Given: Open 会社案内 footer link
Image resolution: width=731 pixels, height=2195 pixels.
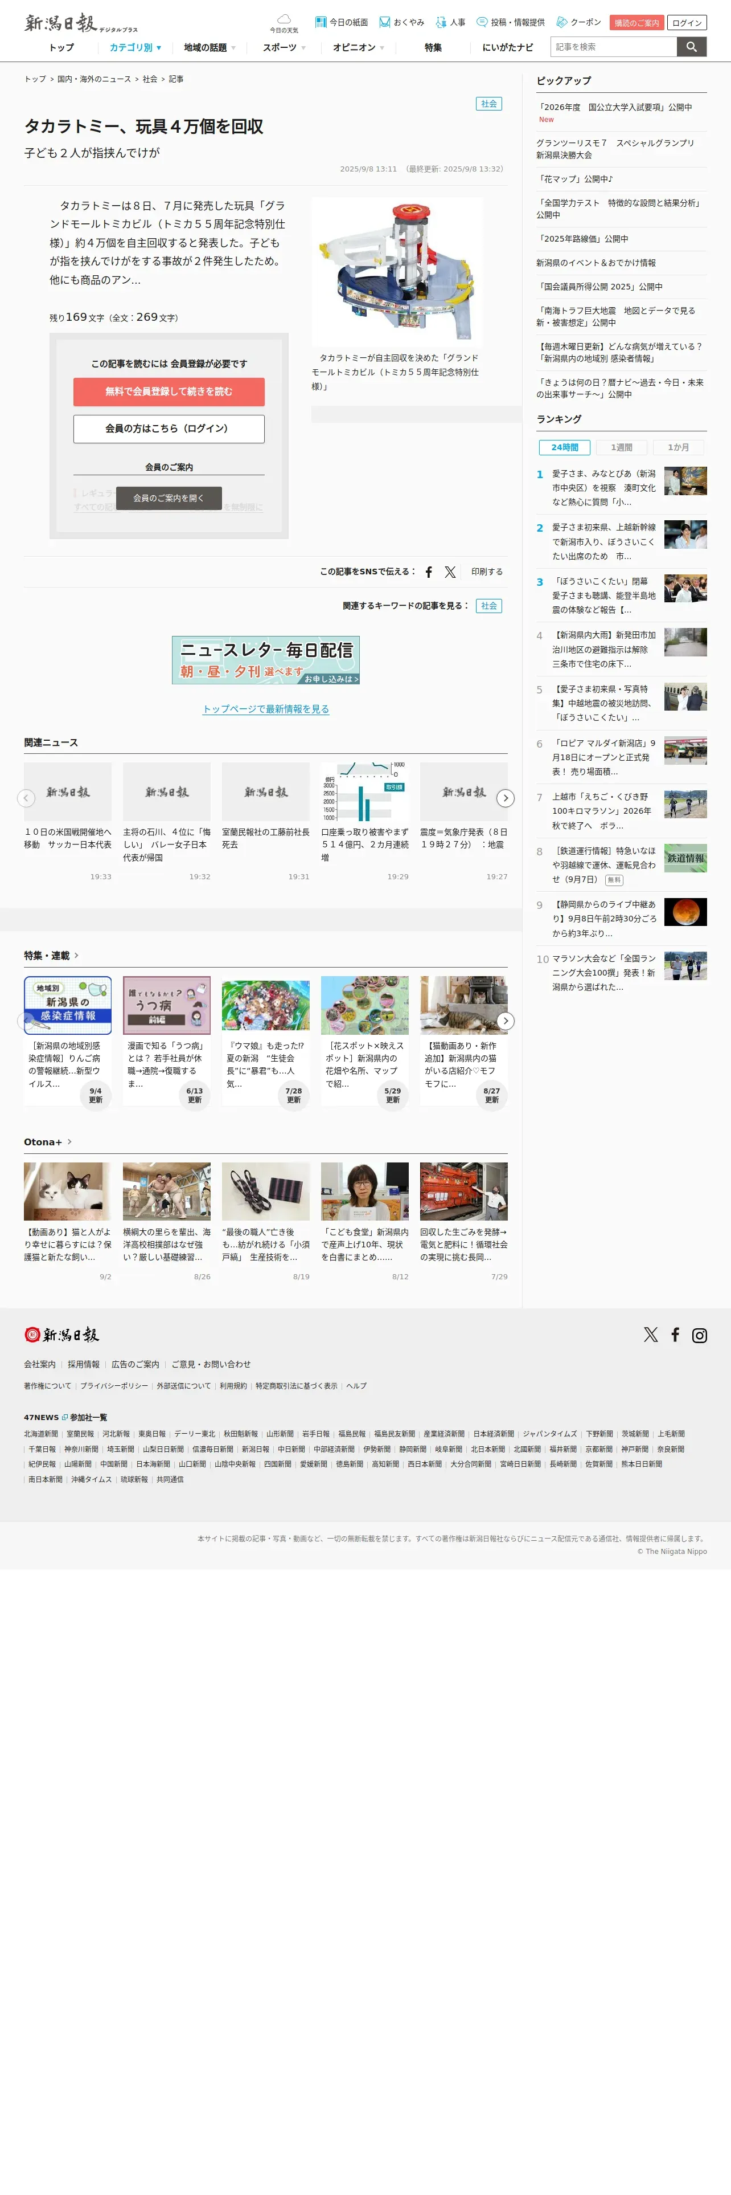Looking at the screenshot, I should point(39,1364).
